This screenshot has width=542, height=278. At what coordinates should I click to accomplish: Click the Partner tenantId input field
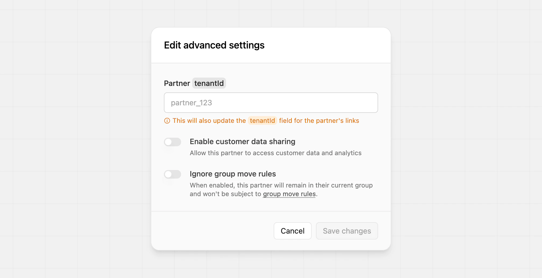pyautogui.click(x=271, y=103)
